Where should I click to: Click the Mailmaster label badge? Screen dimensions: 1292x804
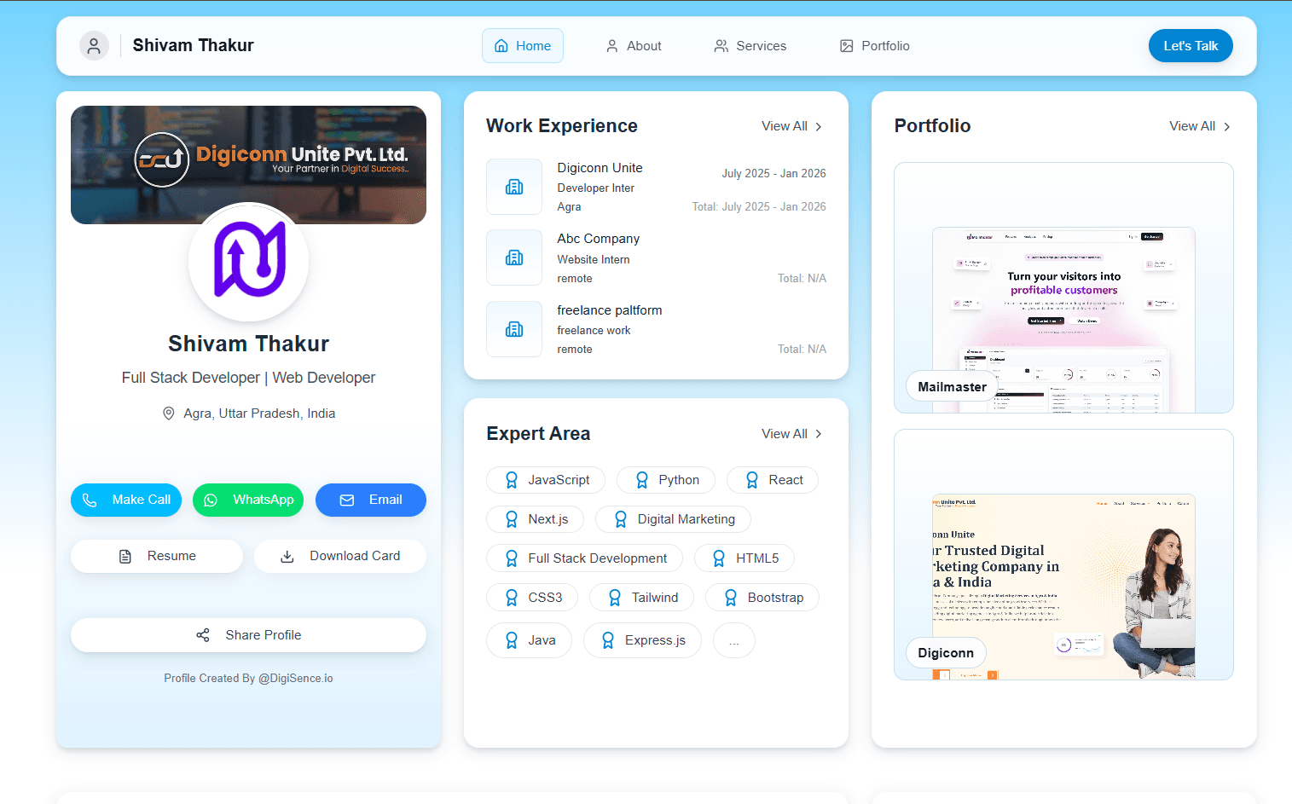952,387
